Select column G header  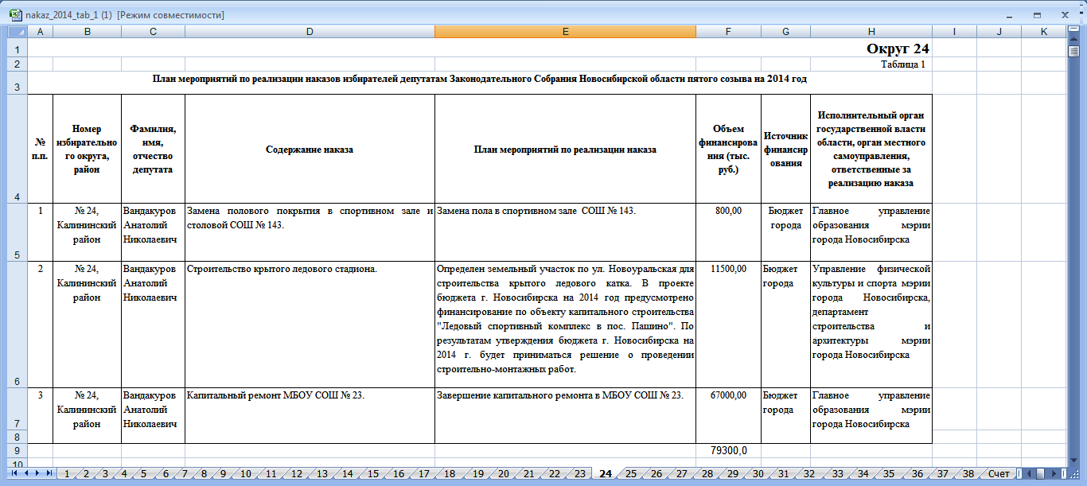[x=785, y=31]
